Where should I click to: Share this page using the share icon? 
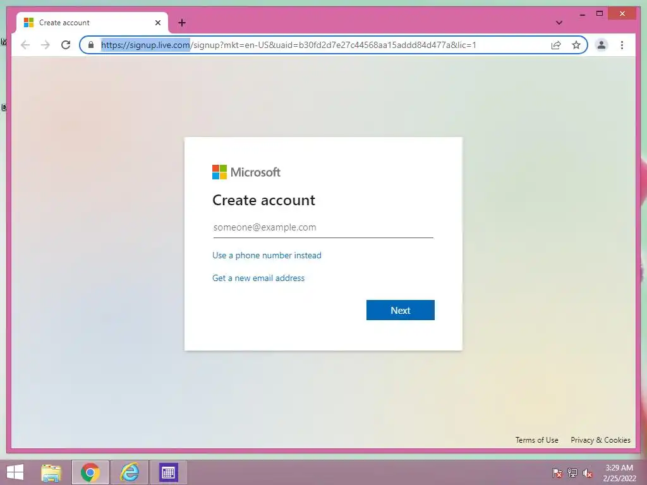pos(556,45)
